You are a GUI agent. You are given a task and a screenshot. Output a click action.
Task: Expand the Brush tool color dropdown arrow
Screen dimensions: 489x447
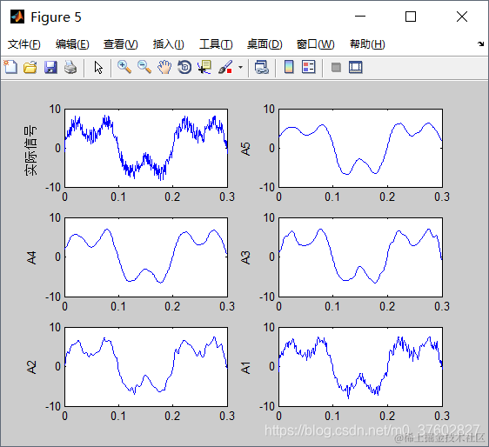240,67
